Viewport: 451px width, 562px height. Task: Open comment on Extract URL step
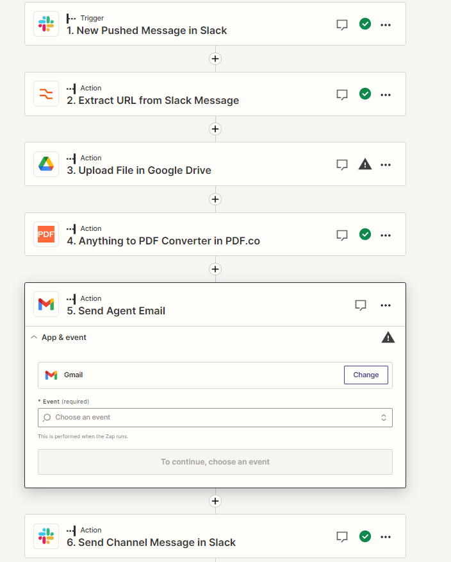(342, 94)
